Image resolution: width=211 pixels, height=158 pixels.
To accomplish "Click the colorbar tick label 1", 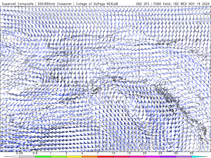I will point(51,153).
